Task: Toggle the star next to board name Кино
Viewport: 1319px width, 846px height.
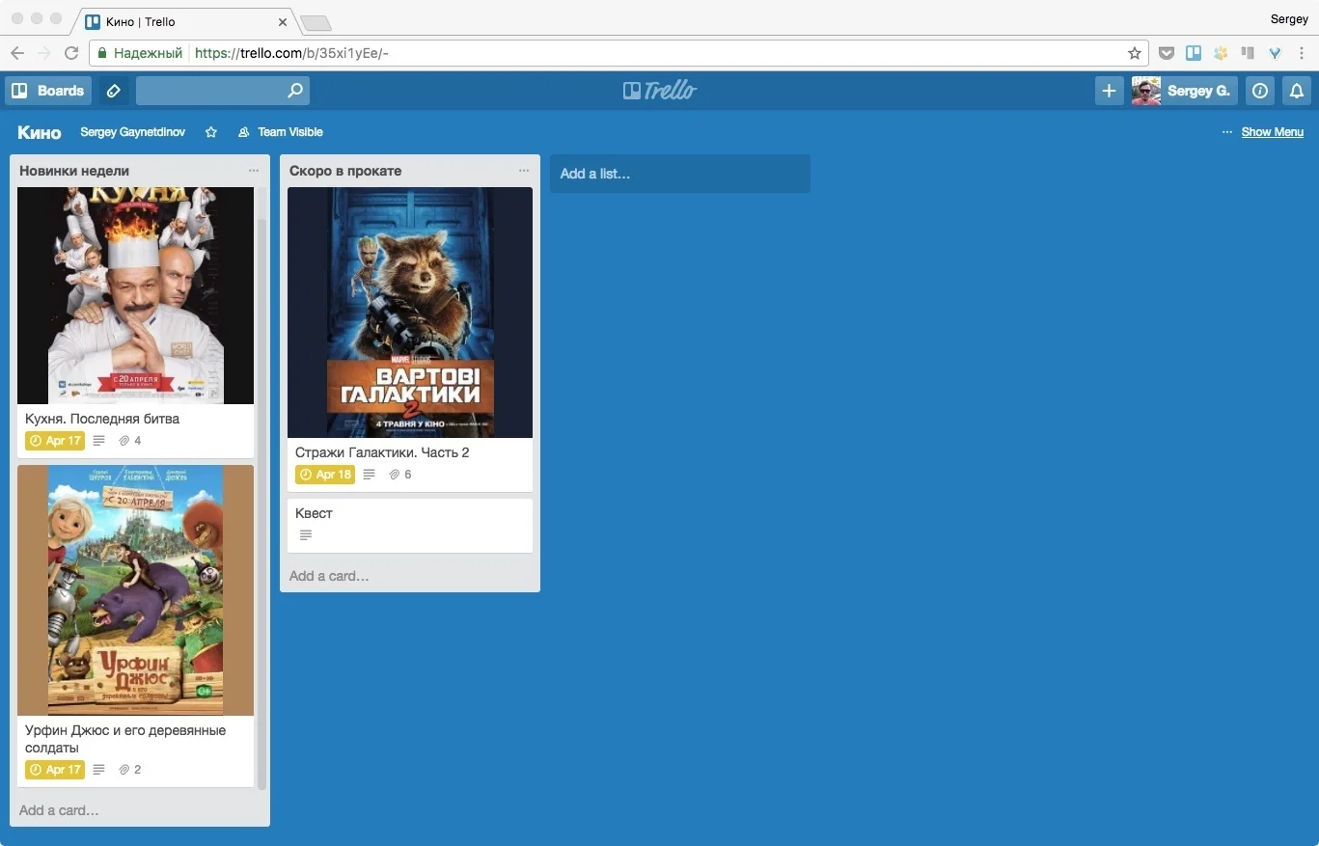Action: pos(211,132)
